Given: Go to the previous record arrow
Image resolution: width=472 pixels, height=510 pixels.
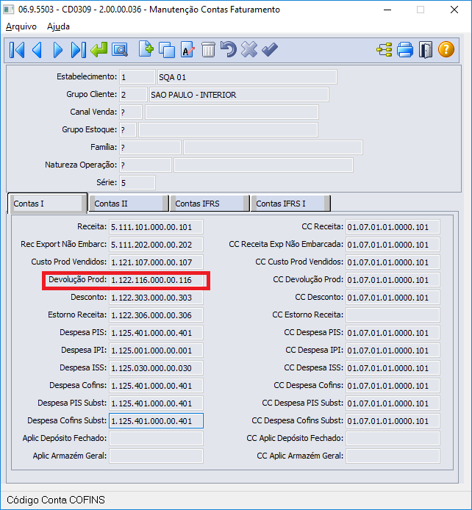Looking at the screenshot, I should tap(37, 50).
